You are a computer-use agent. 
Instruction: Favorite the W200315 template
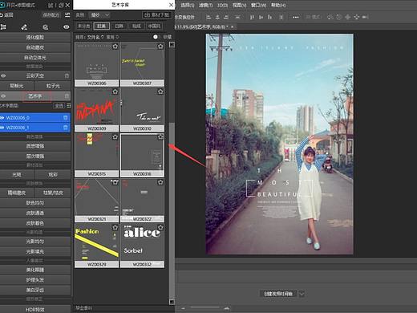115,136
